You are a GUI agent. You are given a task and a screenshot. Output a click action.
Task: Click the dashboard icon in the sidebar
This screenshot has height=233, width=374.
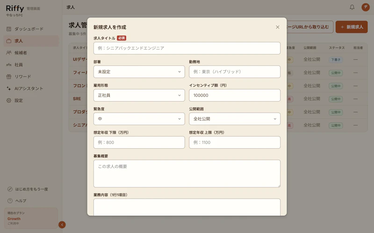pyautogui.click(x=9, y=29)
